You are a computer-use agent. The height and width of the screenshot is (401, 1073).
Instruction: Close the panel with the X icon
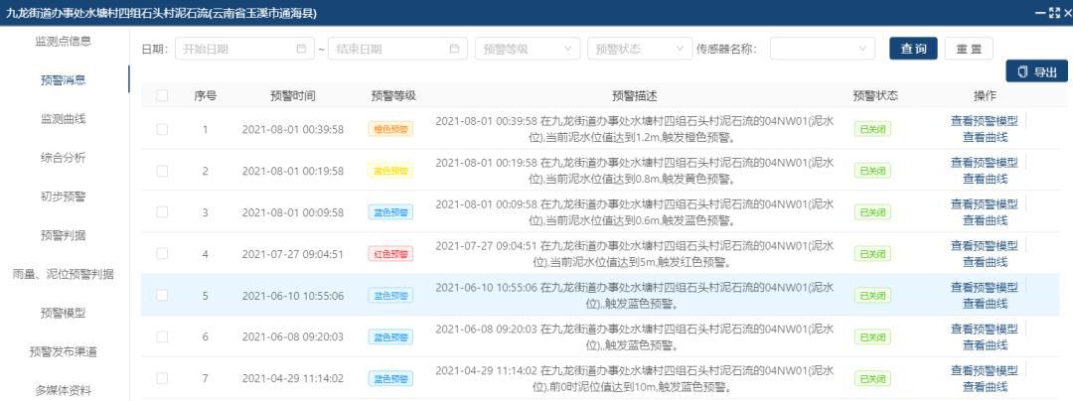tap(1066, 13)
